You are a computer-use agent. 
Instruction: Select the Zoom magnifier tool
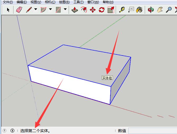point(169,10)
